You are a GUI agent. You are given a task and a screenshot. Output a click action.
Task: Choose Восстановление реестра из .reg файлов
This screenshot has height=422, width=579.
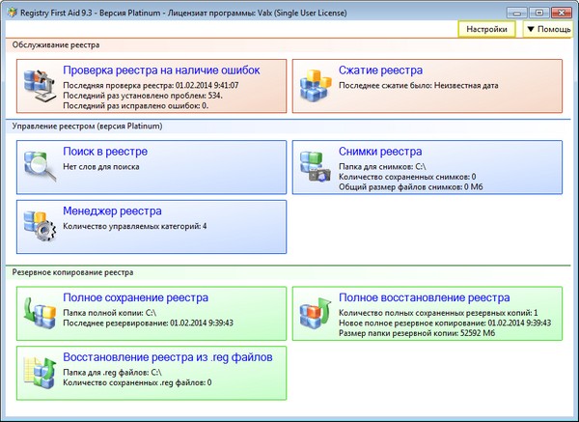click(167, 356)
